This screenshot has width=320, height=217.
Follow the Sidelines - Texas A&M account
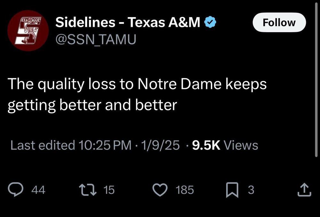click(x=279, y=22)
